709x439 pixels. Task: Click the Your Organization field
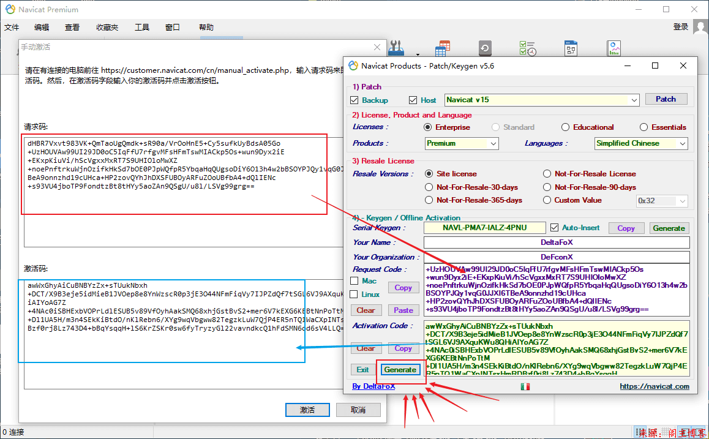click(x=557, y=257)
